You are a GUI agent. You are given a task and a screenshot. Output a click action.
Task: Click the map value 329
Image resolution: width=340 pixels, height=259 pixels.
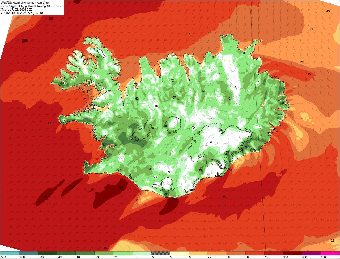pyautogui.click(x=73, y=186)
